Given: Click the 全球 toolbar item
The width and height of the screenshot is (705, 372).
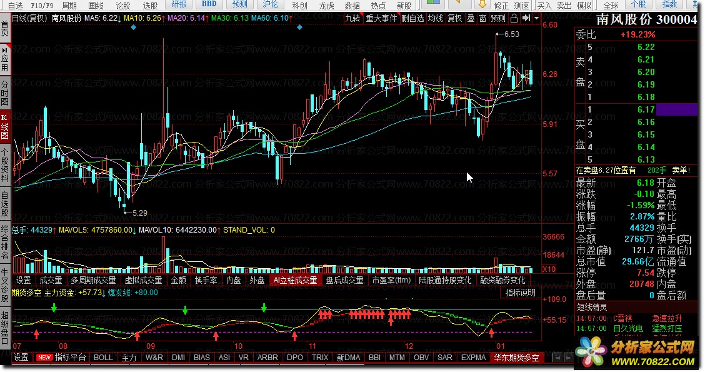Looking at the screenshot, I should (611, 6).
